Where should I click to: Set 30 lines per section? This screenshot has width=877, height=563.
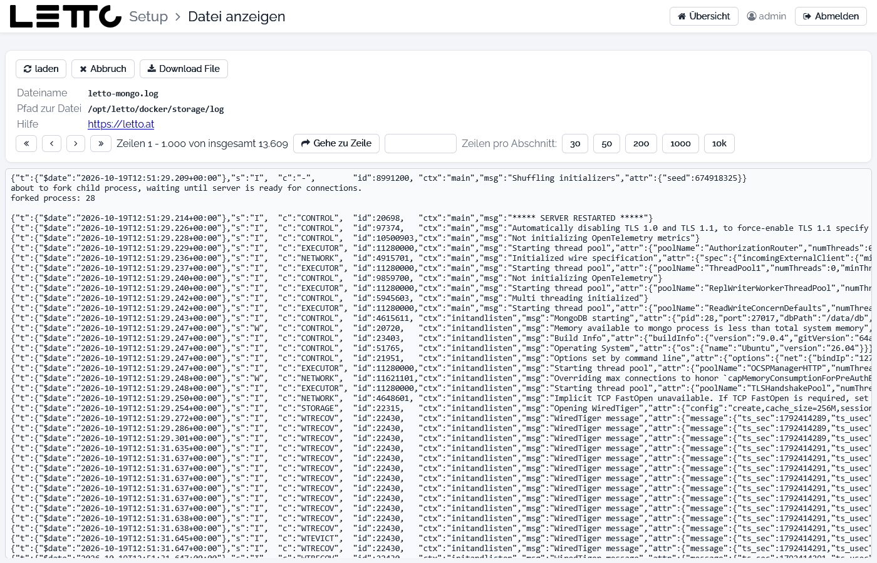coord(575,143)
